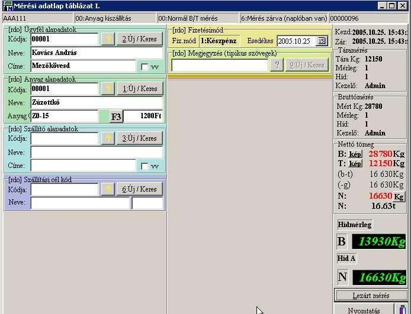Open the calendar picker next to Esedékes date
The image size is (411, 314).
(322, 41)
